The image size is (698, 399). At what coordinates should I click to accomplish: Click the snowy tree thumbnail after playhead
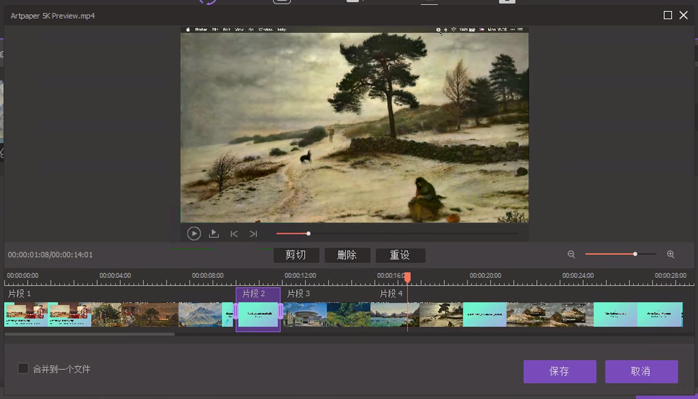click(x=441, y=314)
